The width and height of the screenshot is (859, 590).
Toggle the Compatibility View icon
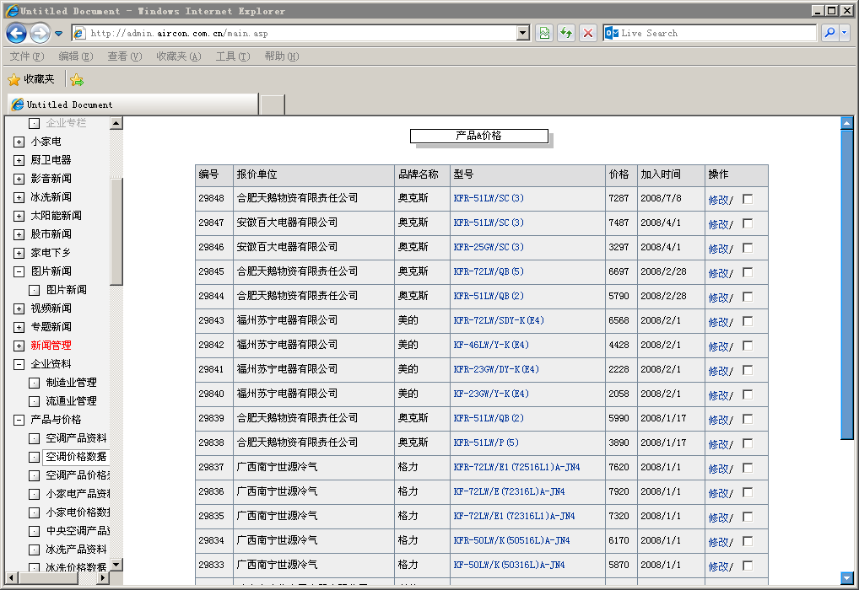tap(544, 34)
